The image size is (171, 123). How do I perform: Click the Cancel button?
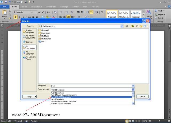tap(142, 97)
